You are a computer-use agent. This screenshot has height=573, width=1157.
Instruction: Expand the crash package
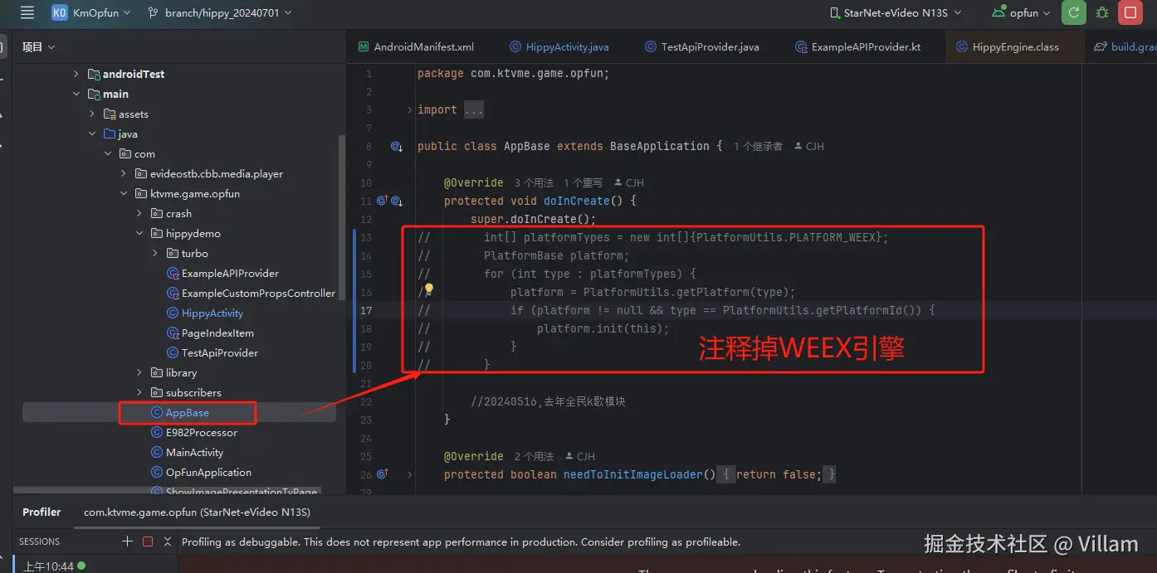tap(139, 213)
